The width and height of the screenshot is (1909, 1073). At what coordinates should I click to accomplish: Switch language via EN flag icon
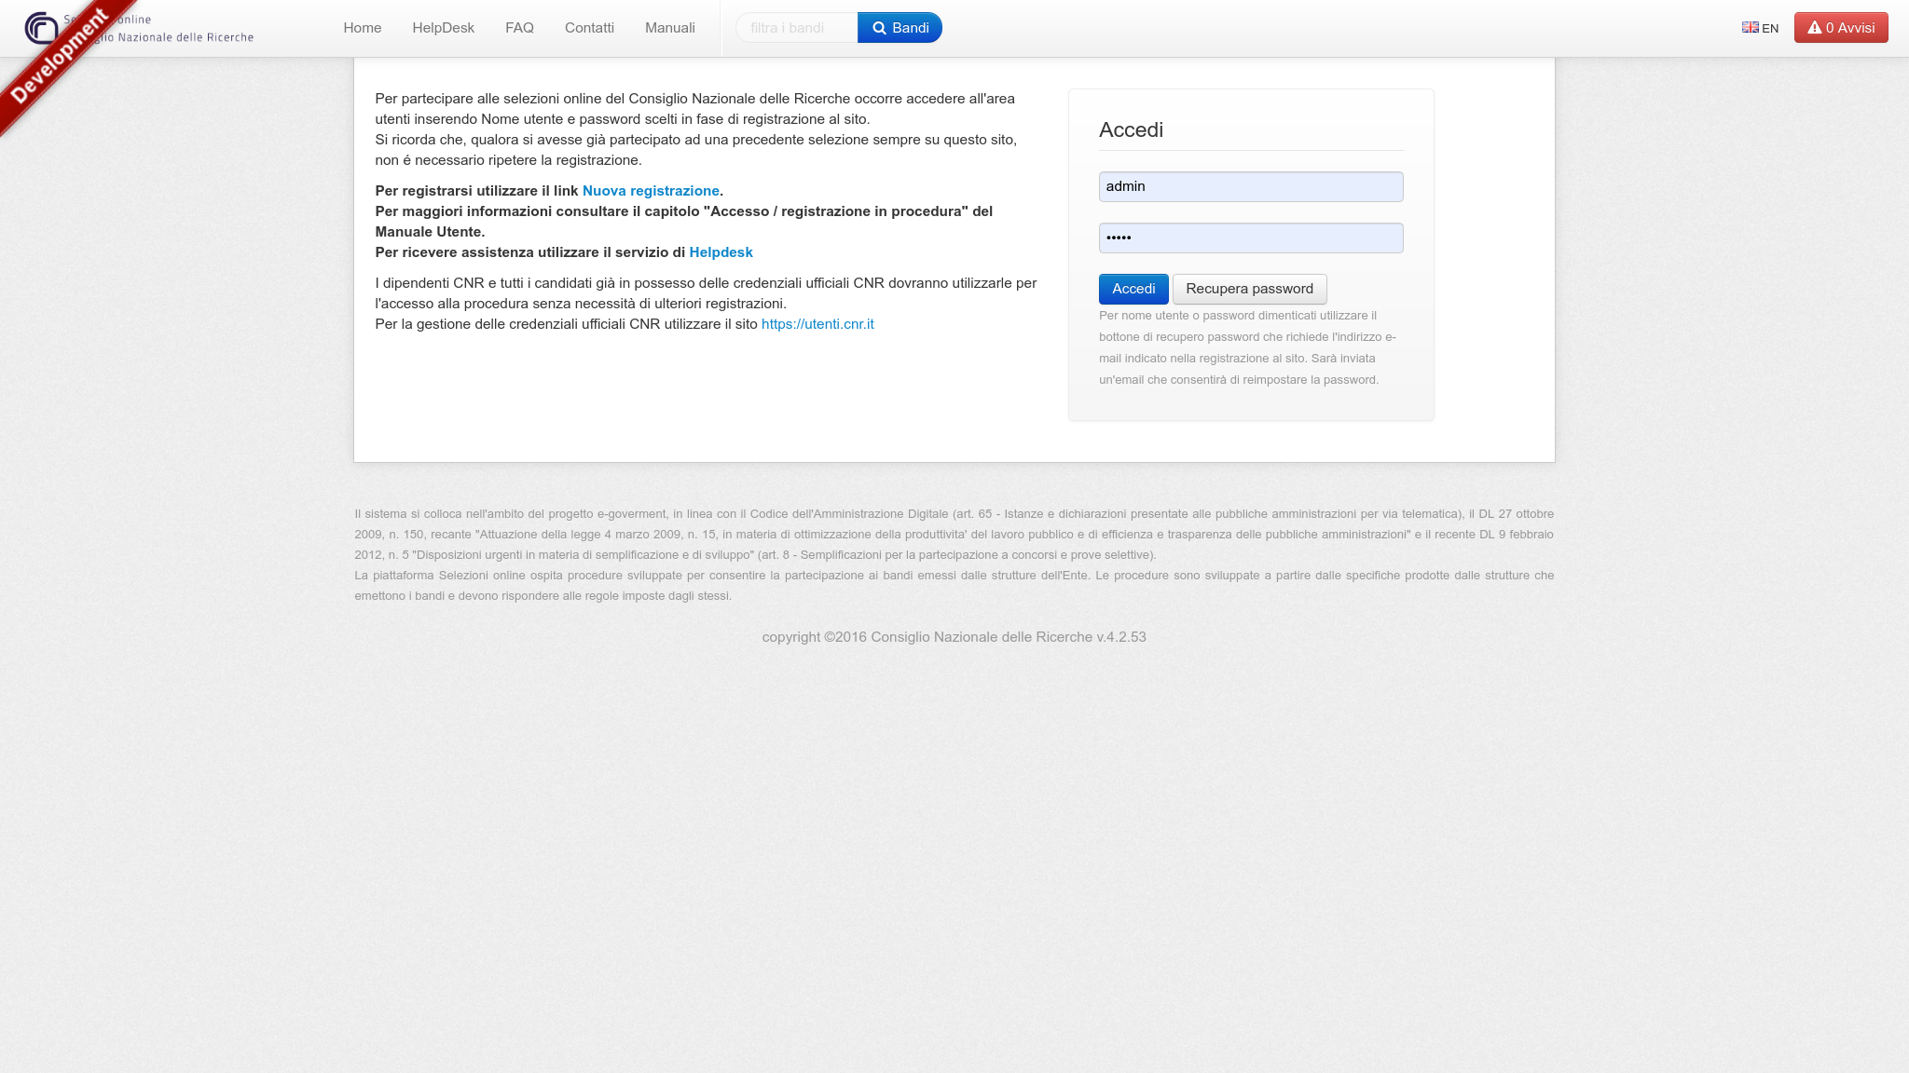click(x=1750, y=28)
